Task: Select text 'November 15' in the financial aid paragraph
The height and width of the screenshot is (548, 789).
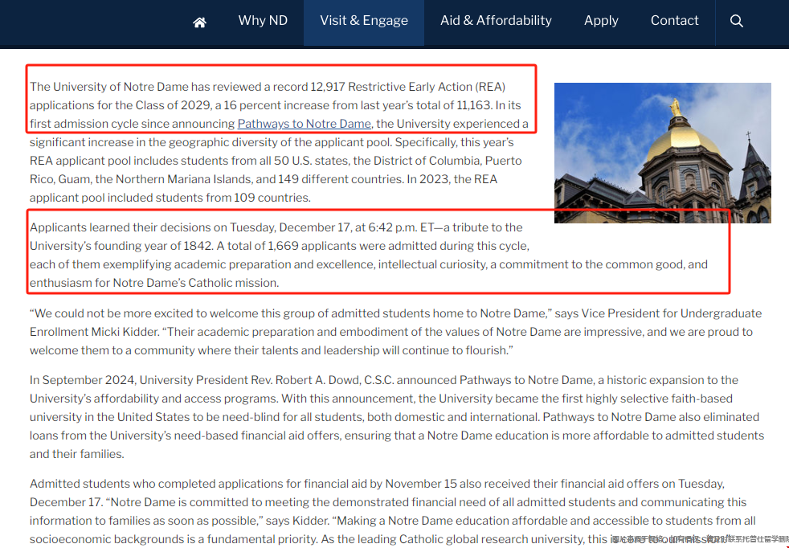Action: click(421, 484)
